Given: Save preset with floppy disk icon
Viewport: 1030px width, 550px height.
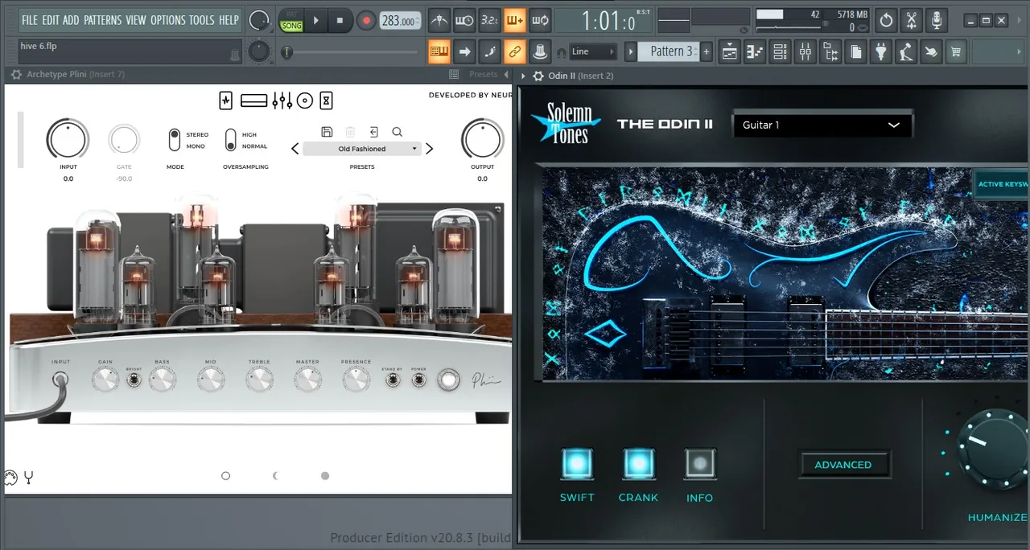Looking at the screenshot, I should [x=326, y=132].
